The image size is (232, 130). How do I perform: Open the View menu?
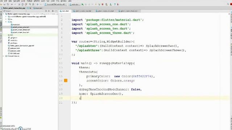coord(10,1)
